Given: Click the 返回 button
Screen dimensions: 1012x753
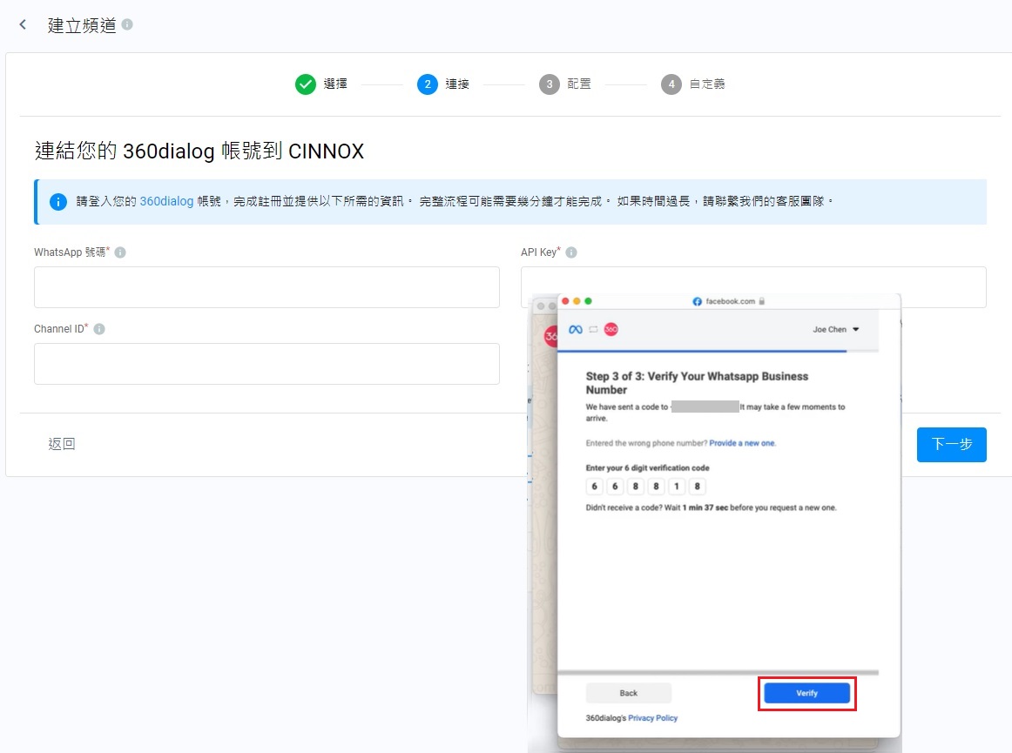Looking at the screenshot, I should pos(61,444).
